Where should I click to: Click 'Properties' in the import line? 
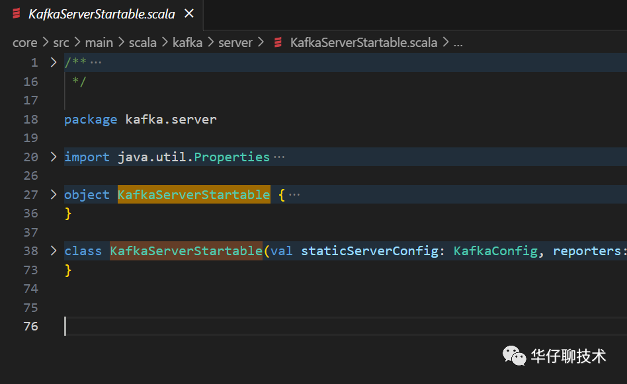[x=232, y=157]
